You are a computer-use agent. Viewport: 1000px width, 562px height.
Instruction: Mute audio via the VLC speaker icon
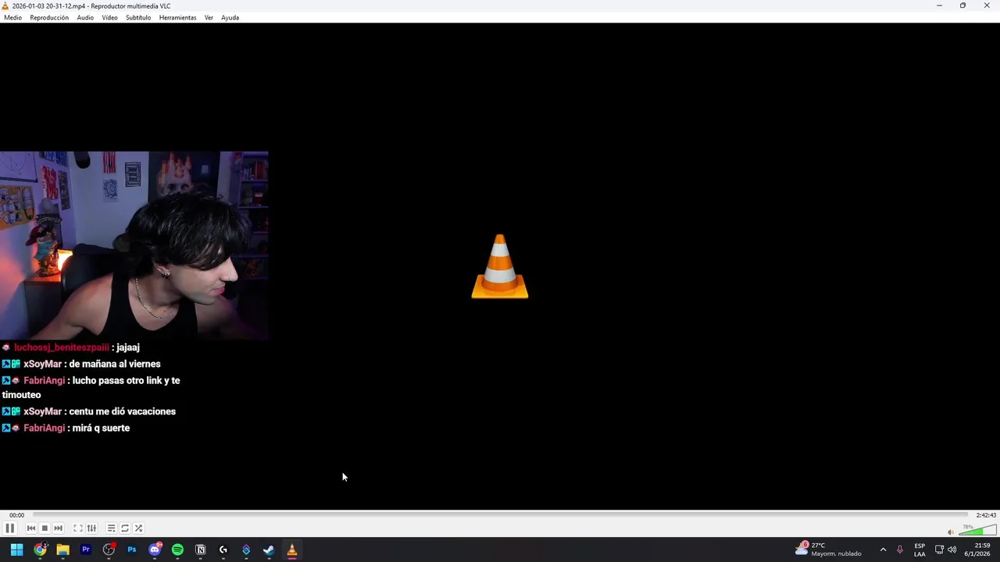951,532
